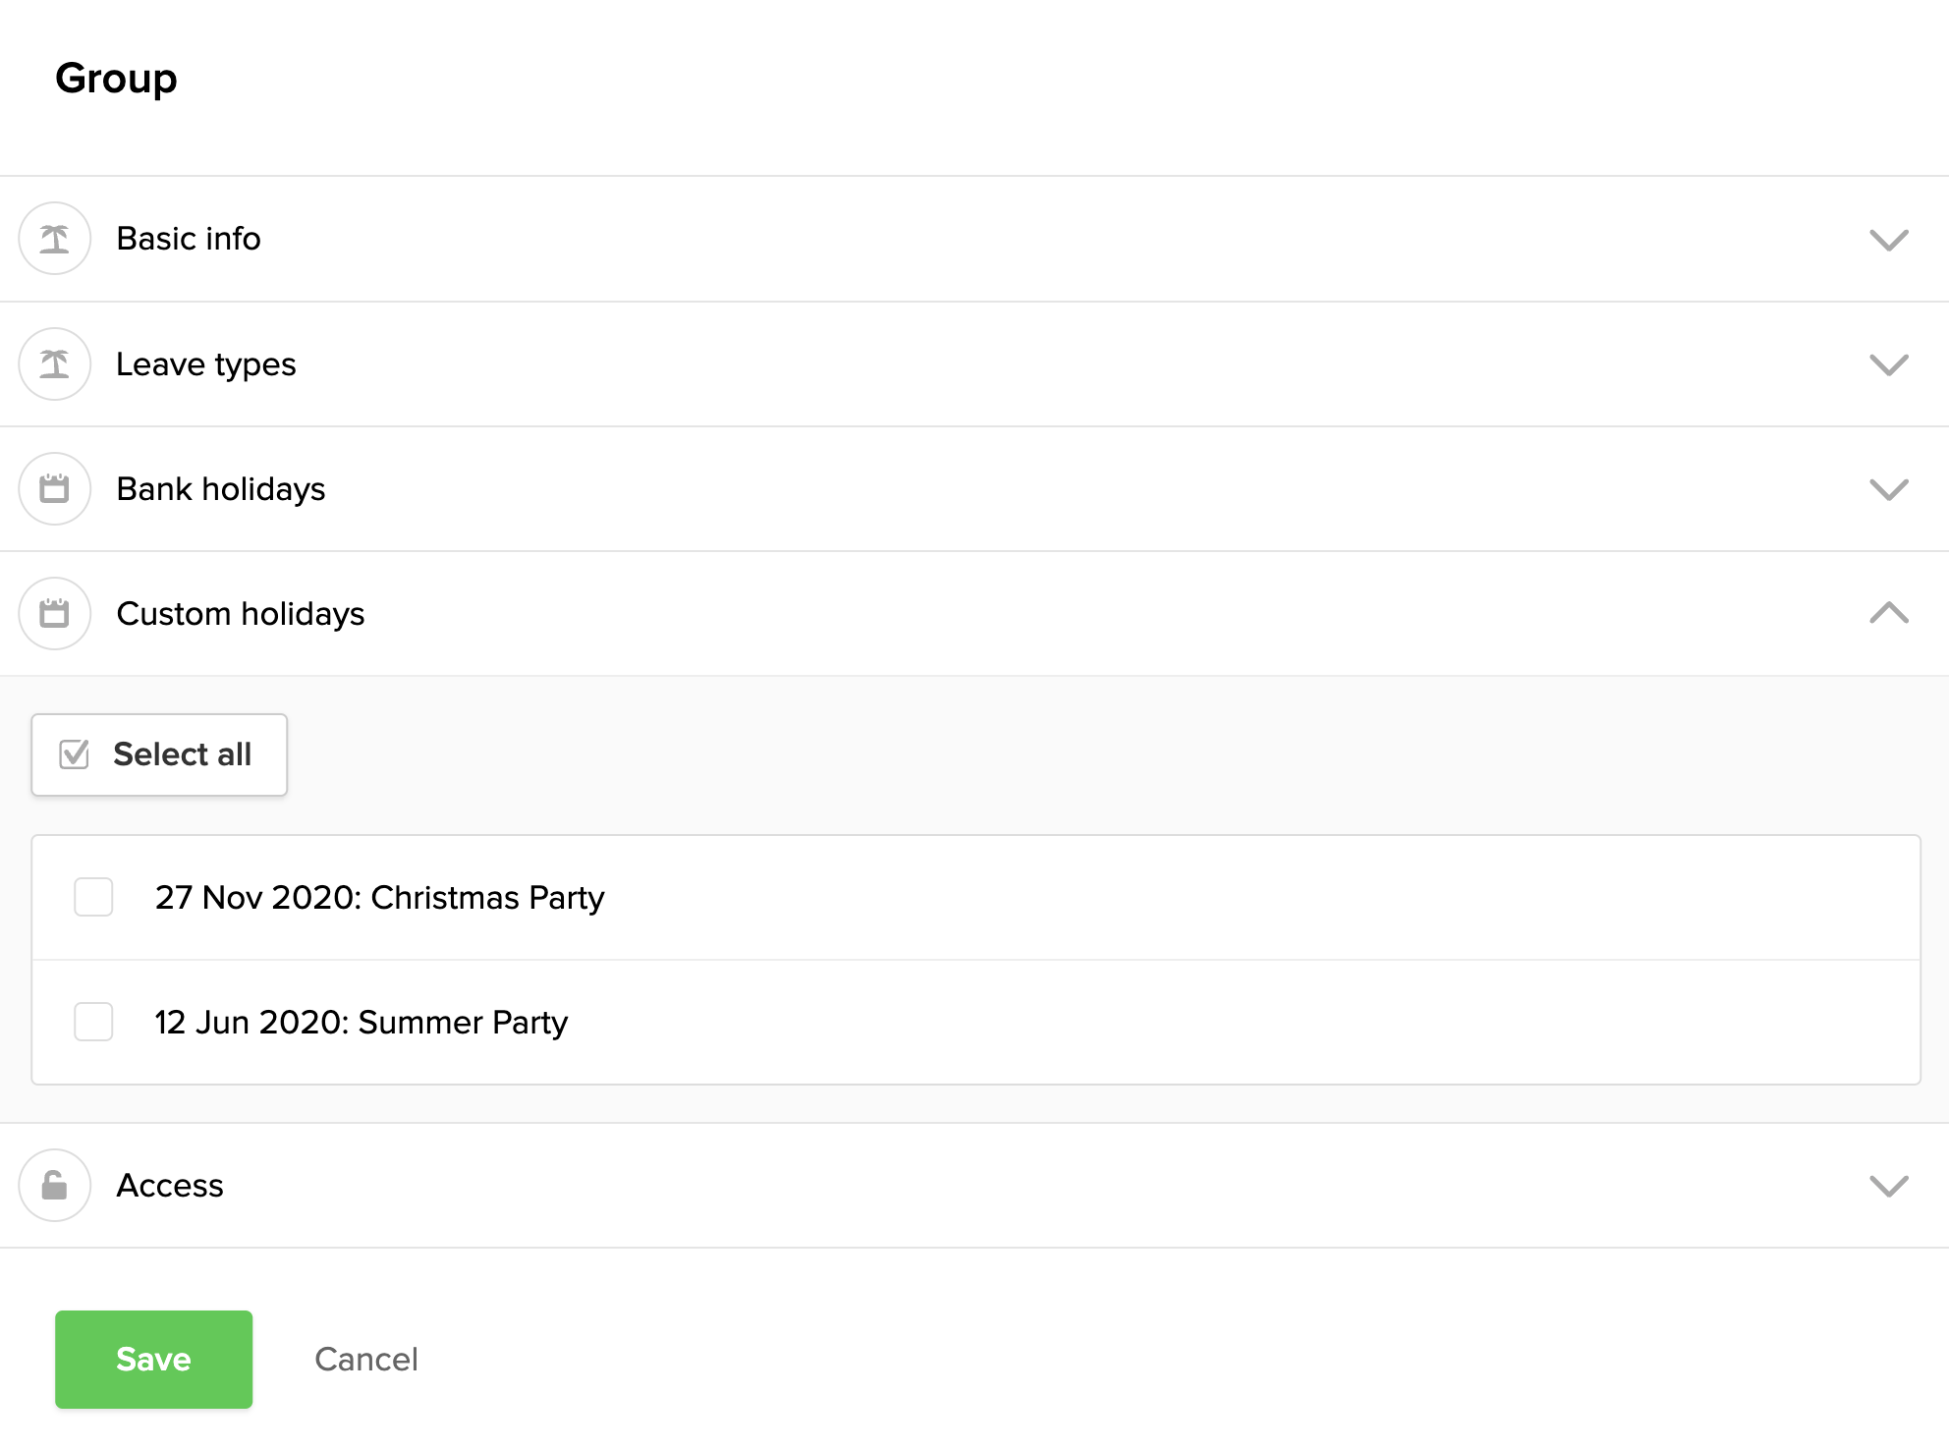Viewport: 1949px width, 1450px height.
Task: Expand the Leave types section chevron
Action: (1888, 364)
